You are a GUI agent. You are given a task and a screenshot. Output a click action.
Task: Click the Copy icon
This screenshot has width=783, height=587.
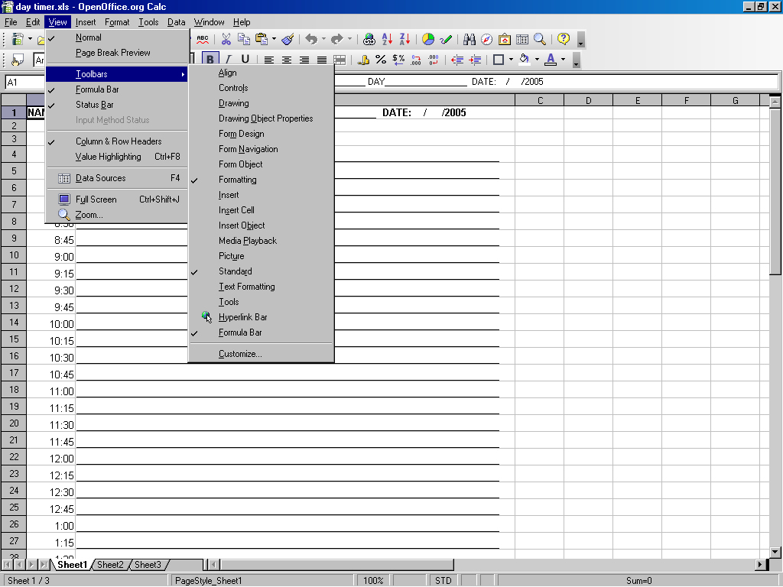(244, 40)
